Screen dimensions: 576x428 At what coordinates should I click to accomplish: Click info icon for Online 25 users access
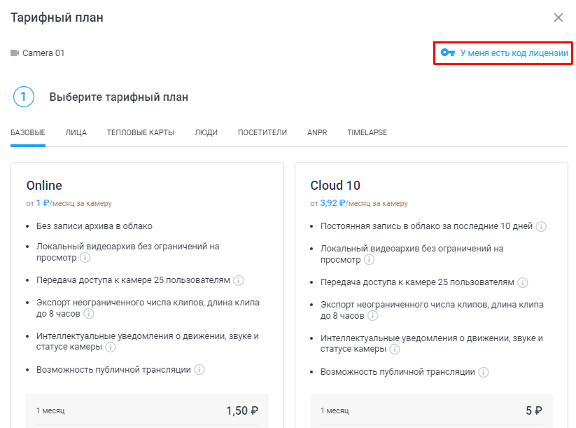(238, 280)
